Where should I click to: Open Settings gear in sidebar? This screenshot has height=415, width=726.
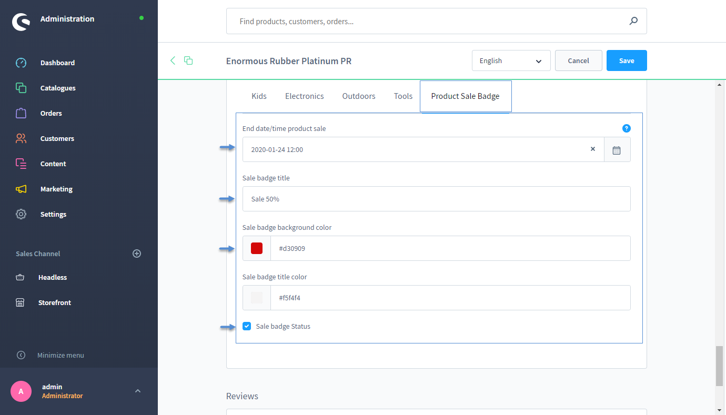[x=21, y=214]
